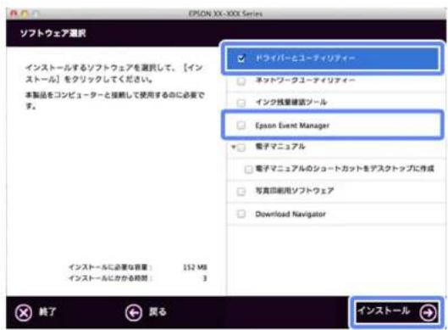Minimize the window with yellow button
This screenshot has width=448, height=330.
click(25, 14)
